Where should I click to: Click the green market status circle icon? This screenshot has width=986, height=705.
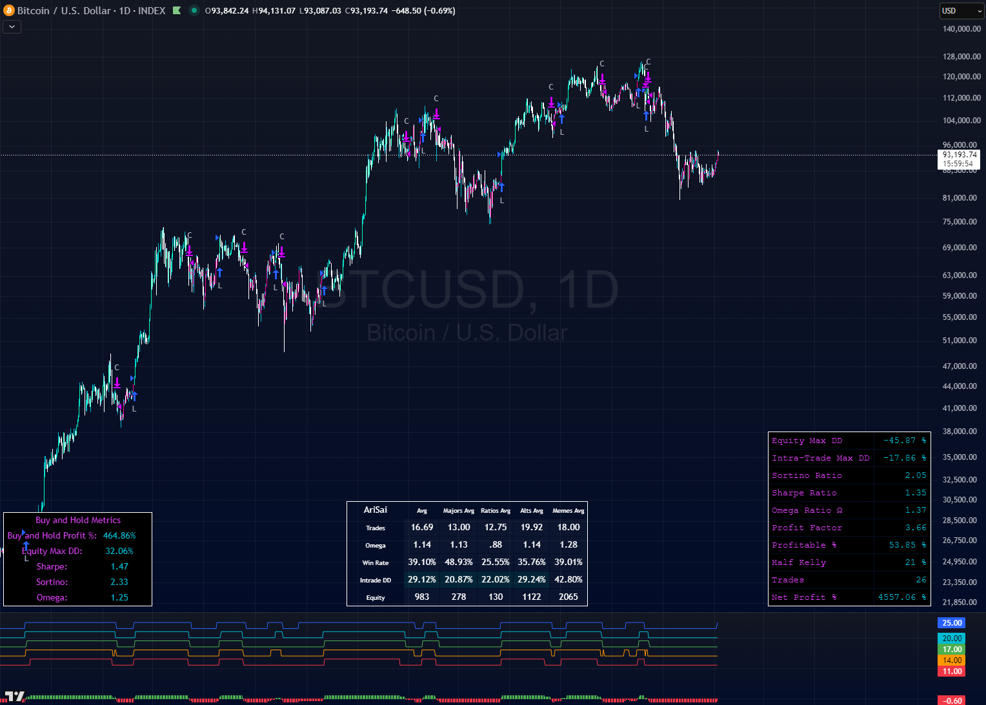pyautogui.click(x=194, y=10)
